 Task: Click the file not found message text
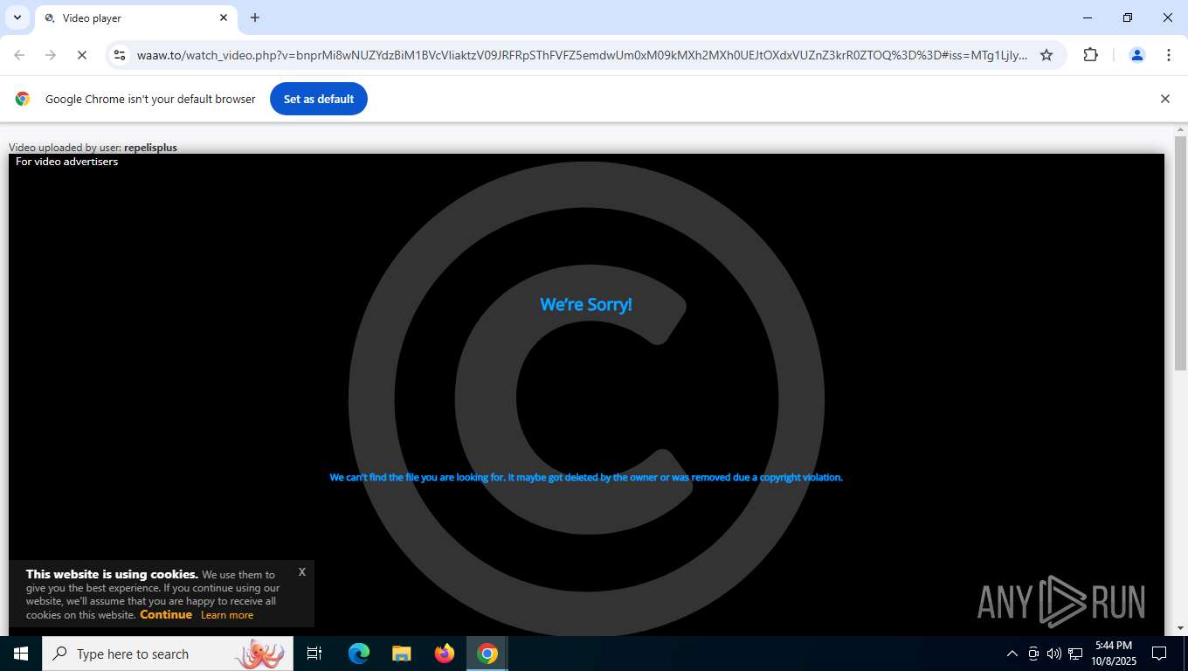586,477
